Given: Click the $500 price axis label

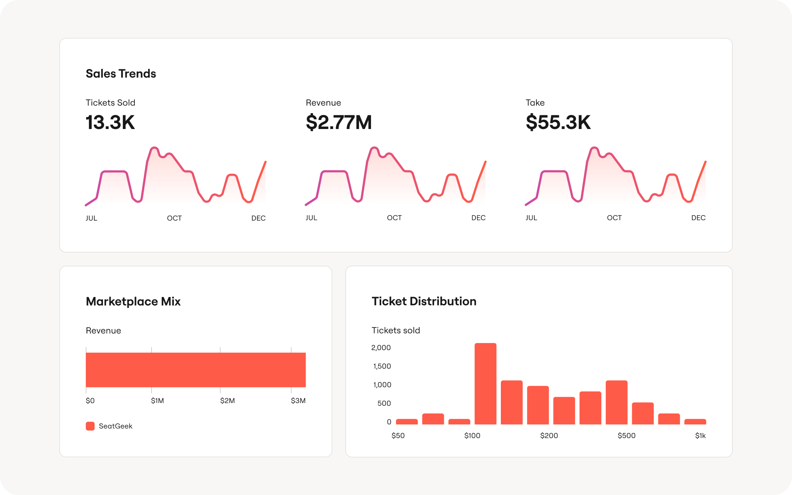Looking at the screenshot, I should (x=626, y=436).
